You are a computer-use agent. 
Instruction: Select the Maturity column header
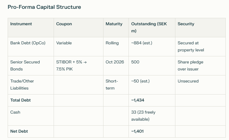pos(114,24)
